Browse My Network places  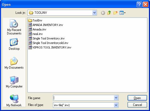(x=14, y=101)
